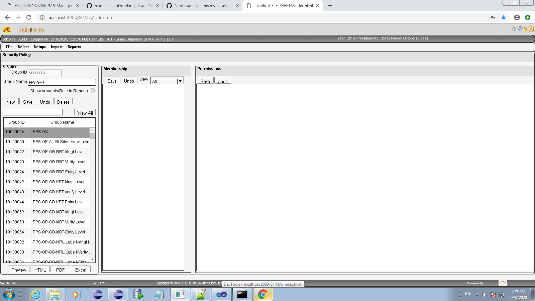Open the Reports menu
This screenshot has height=301, width=535.
(74, 47)
